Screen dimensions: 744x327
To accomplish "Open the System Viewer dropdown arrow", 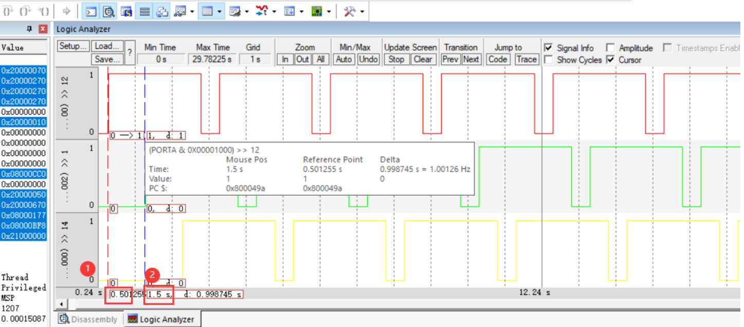I will coord(330,11).
